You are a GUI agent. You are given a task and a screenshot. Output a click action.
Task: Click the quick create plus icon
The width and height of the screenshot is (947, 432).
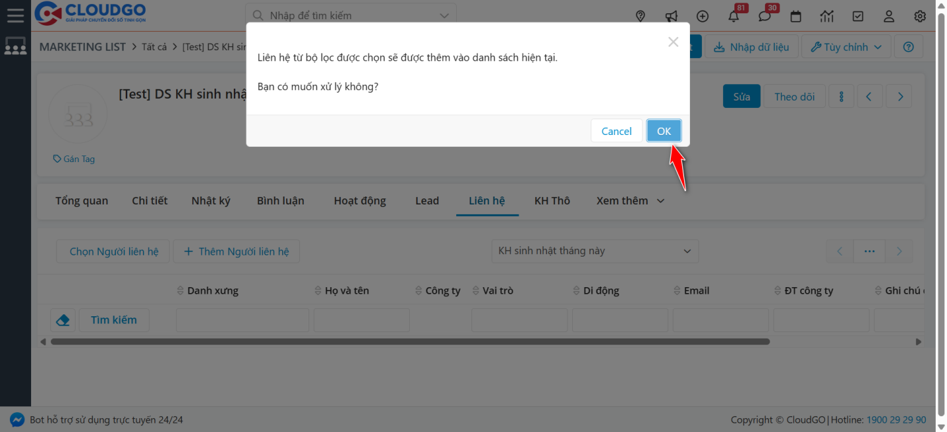pos(703,16)
